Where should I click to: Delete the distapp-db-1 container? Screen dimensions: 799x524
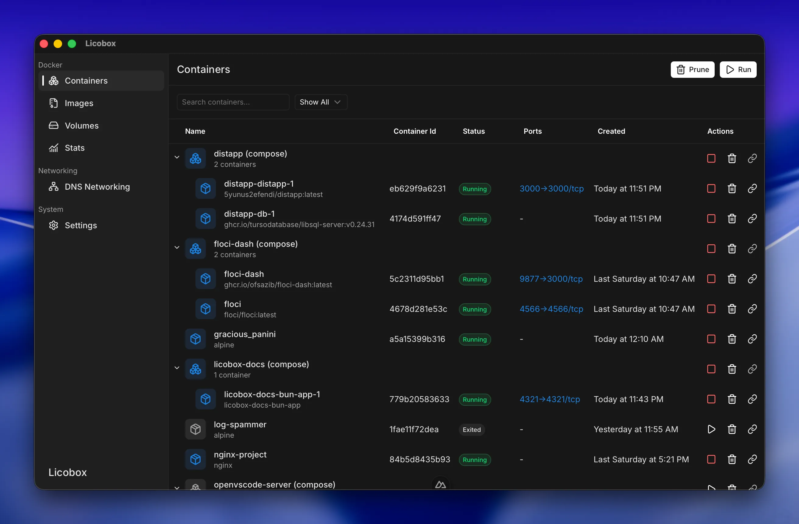pos(732,219)
